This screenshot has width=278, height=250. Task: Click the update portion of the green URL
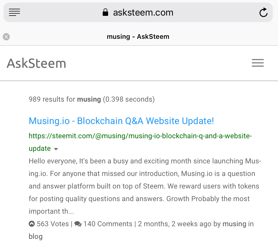pyautogui.click(x=40, y=149)
